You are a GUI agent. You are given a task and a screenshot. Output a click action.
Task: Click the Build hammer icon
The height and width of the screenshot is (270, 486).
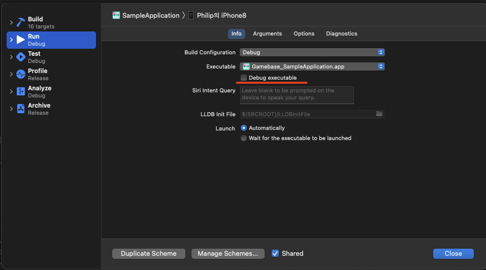[x=20, y=22]
